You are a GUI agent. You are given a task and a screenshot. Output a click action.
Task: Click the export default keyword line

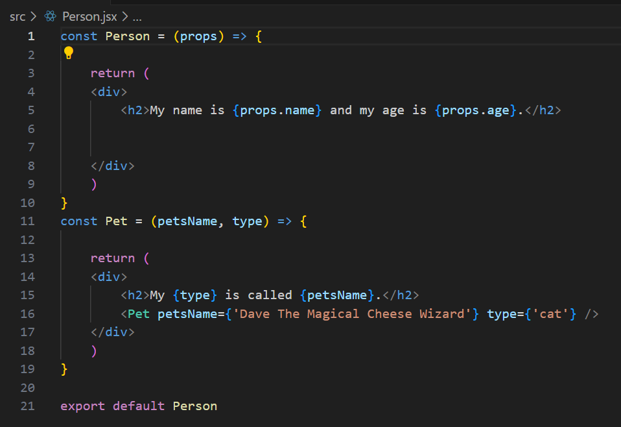[x=139, y=406]
